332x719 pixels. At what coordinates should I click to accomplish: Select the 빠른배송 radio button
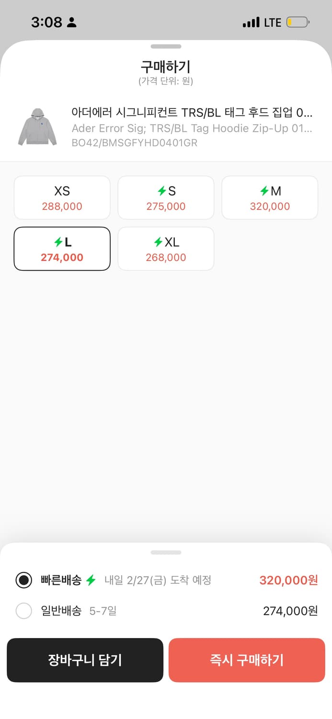pos(24,580)
